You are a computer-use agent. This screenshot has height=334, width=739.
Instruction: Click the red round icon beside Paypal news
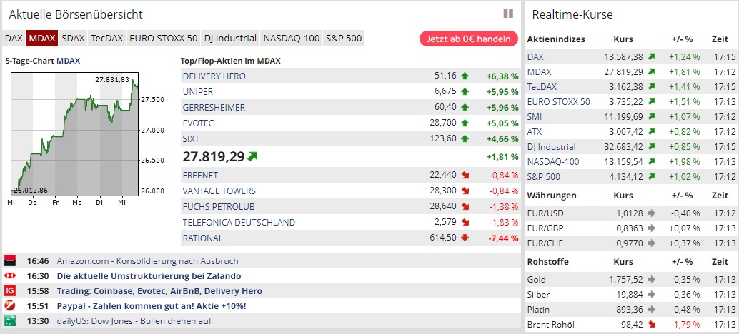[10, 306]
